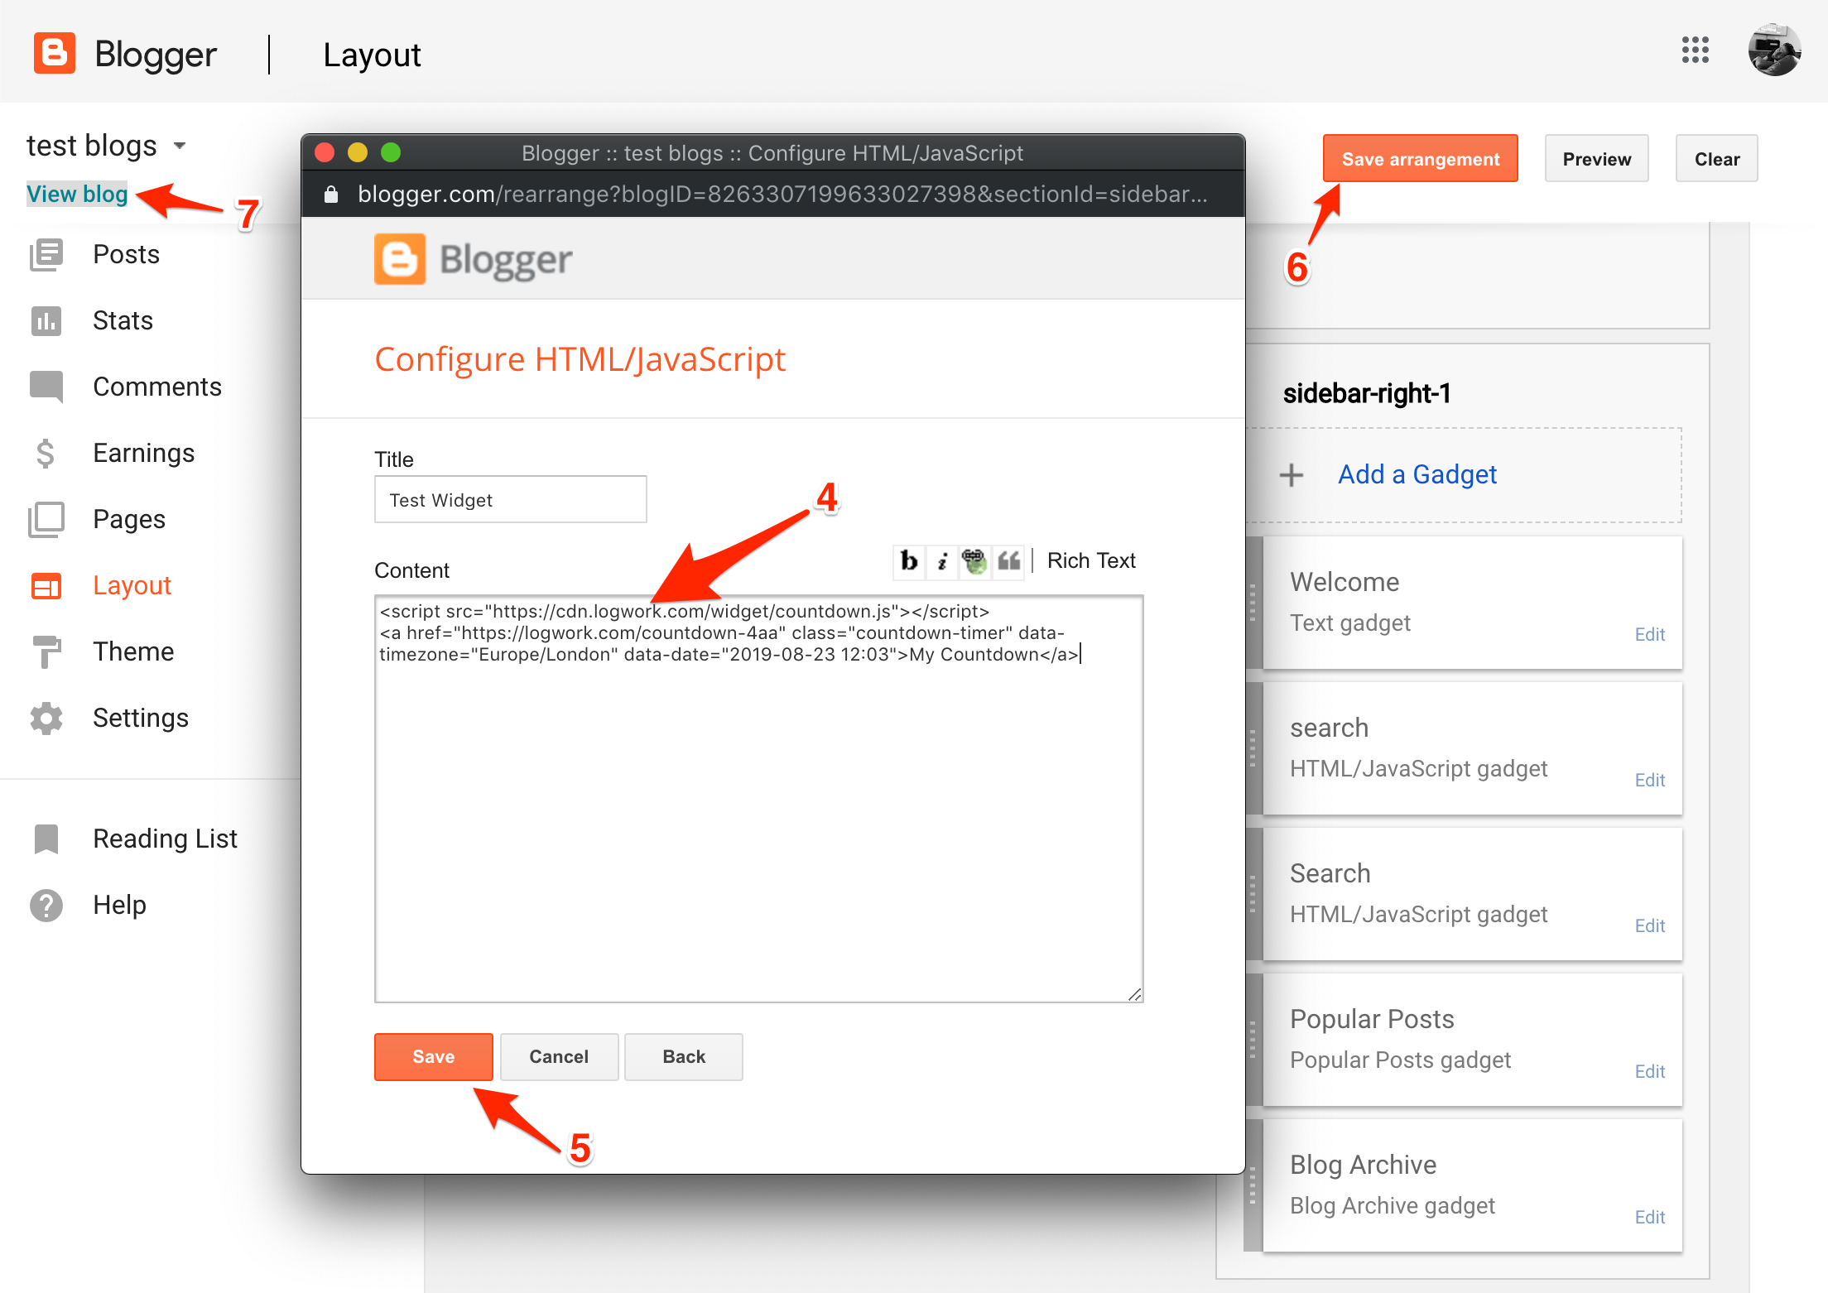Select the Title input field

tap(511, 498)
